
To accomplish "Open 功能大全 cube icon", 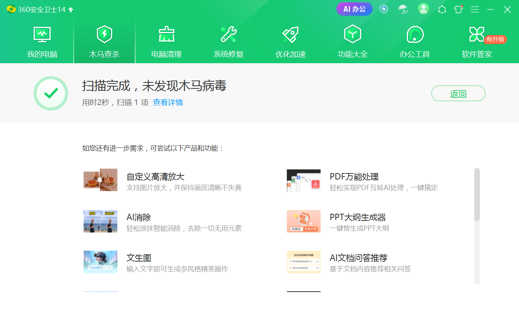I will 353,35.
